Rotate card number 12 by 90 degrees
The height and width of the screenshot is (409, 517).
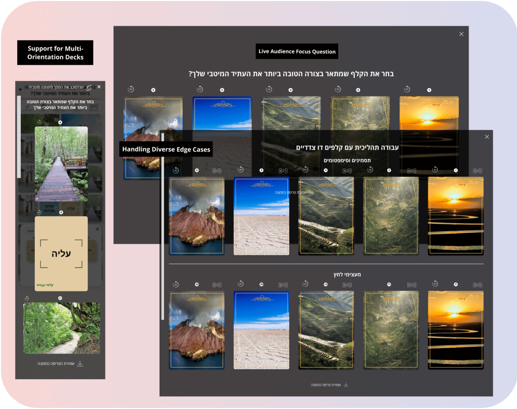[305, 284]
